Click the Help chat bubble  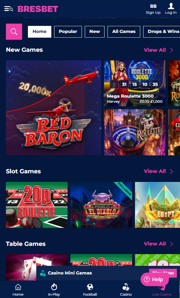point(155,279)
